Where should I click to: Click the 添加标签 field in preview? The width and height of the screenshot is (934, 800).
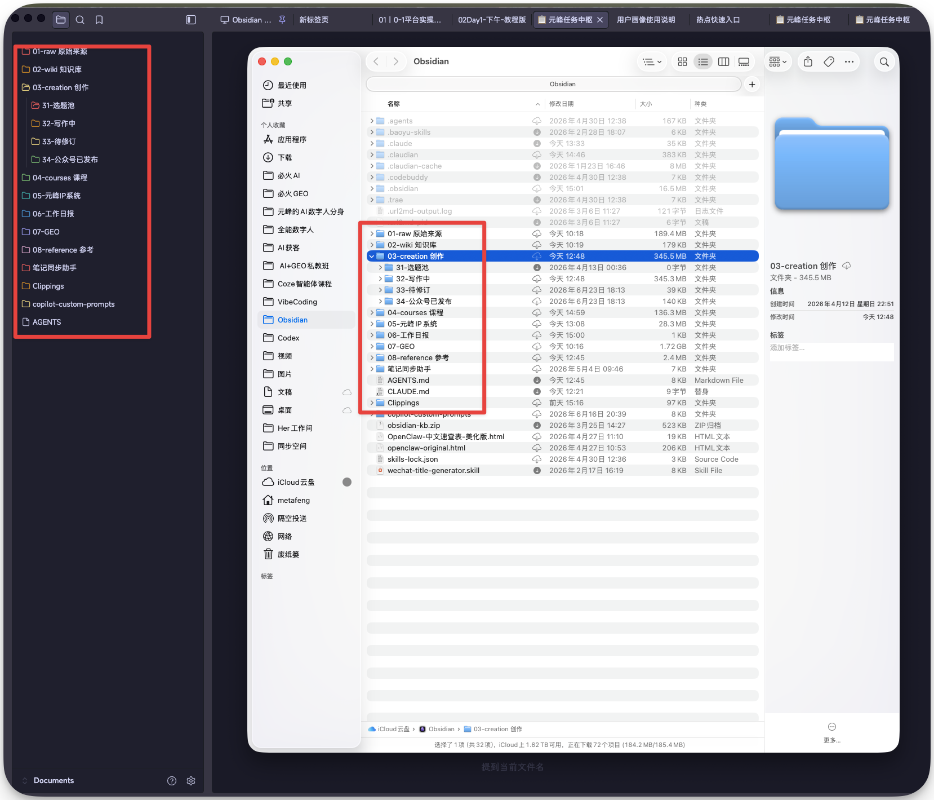pyautogui.click(x=831, y=352)
